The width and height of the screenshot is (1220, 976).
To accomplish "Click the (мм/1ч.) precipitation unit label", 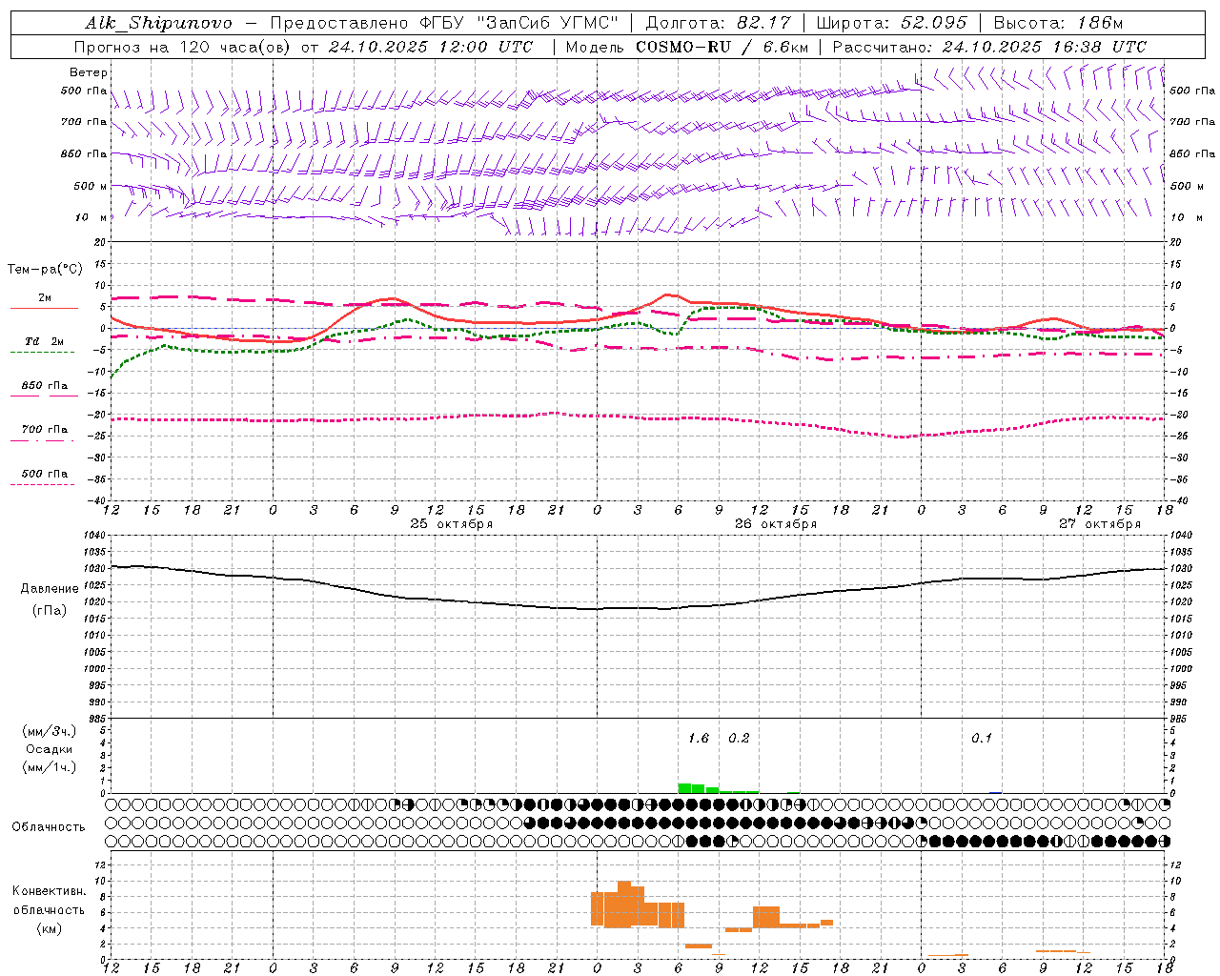I will [x=49, y=767].
